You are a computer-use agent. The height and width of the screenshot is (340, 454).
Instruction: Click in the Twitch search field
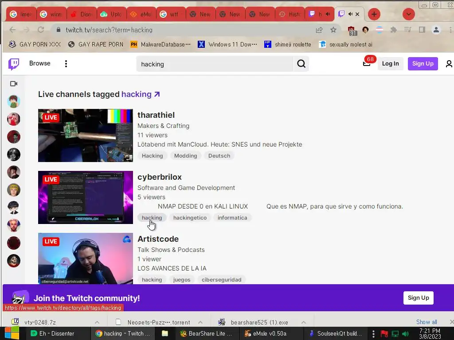pyautogui.click(x=215, y=64)
